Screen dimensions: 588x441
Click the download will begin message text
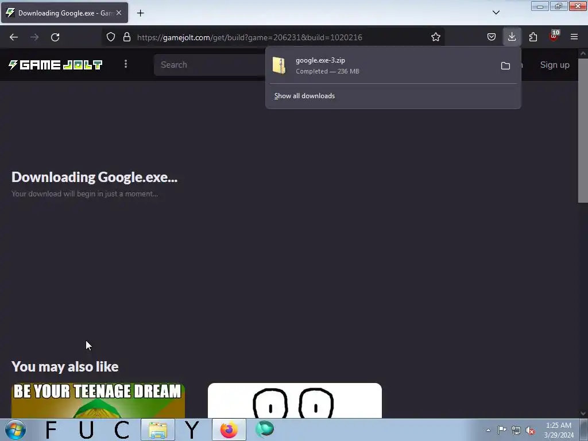pos(85,194)
